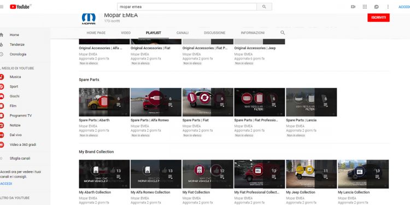Click the 'Spare Parts' section heading
410x205 pixels.
pos(89,80)
